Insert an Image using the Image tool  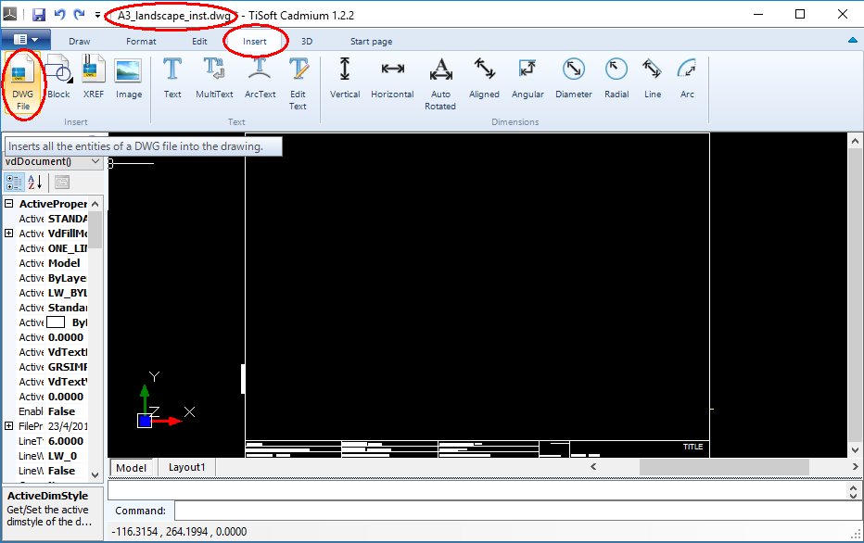pyautogui.click(x=129, y=82)
